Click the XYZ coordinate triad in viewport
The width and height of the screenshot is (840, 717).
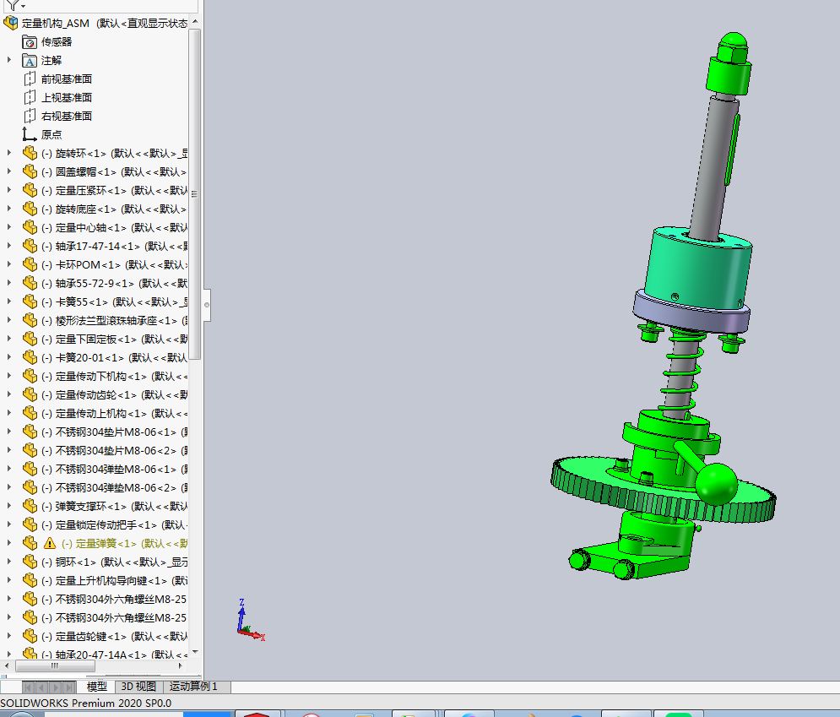tap(250, 622)
